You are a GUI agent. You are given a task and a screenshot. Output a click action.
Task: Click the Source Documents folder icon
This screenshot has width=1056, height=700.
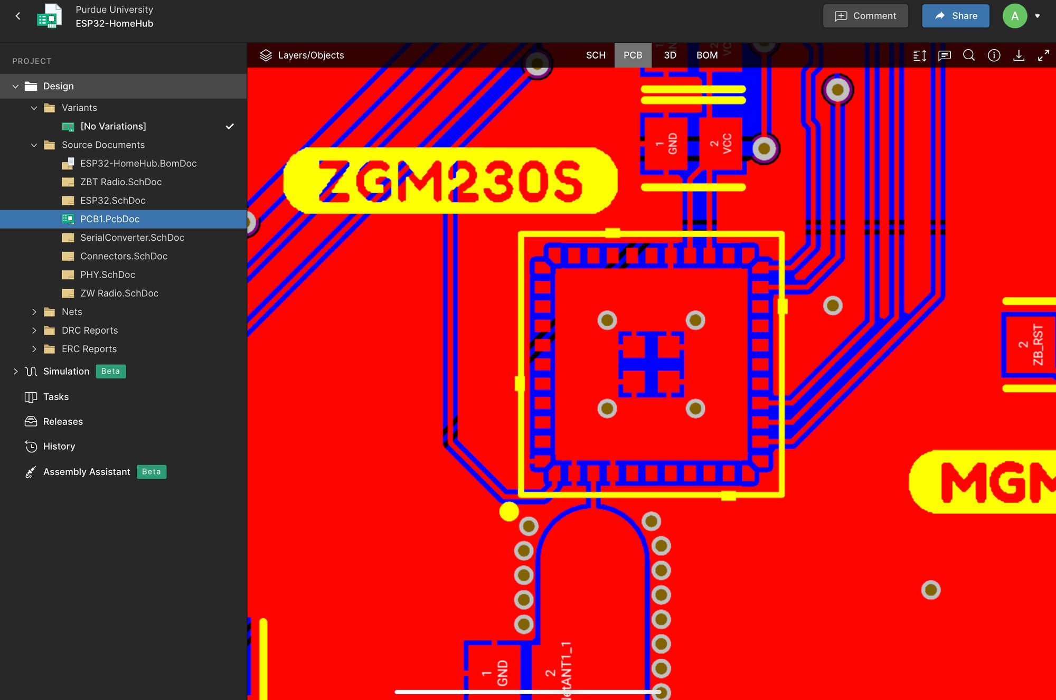[50, 145]
